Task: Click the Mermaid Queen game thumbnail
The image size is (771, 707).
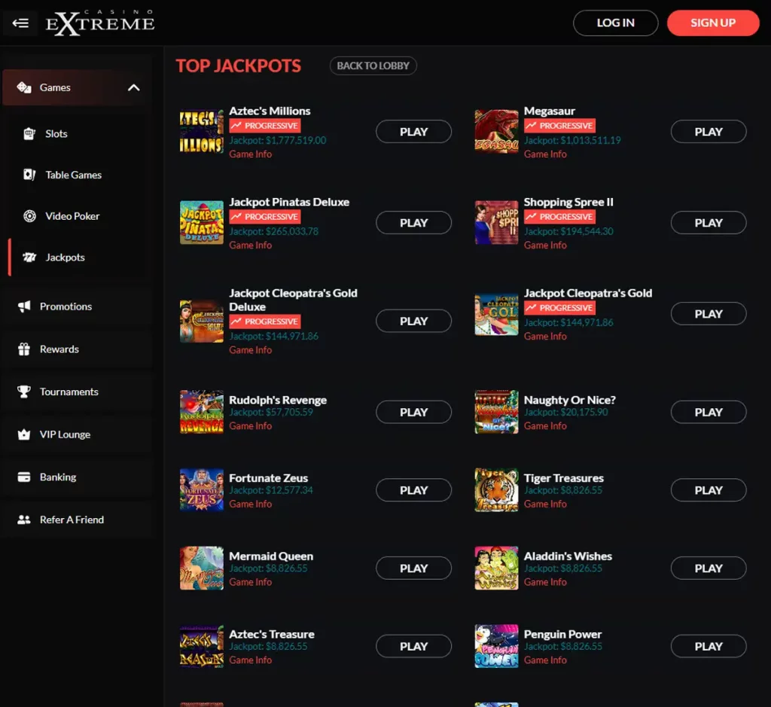Action: click(200, 568)
